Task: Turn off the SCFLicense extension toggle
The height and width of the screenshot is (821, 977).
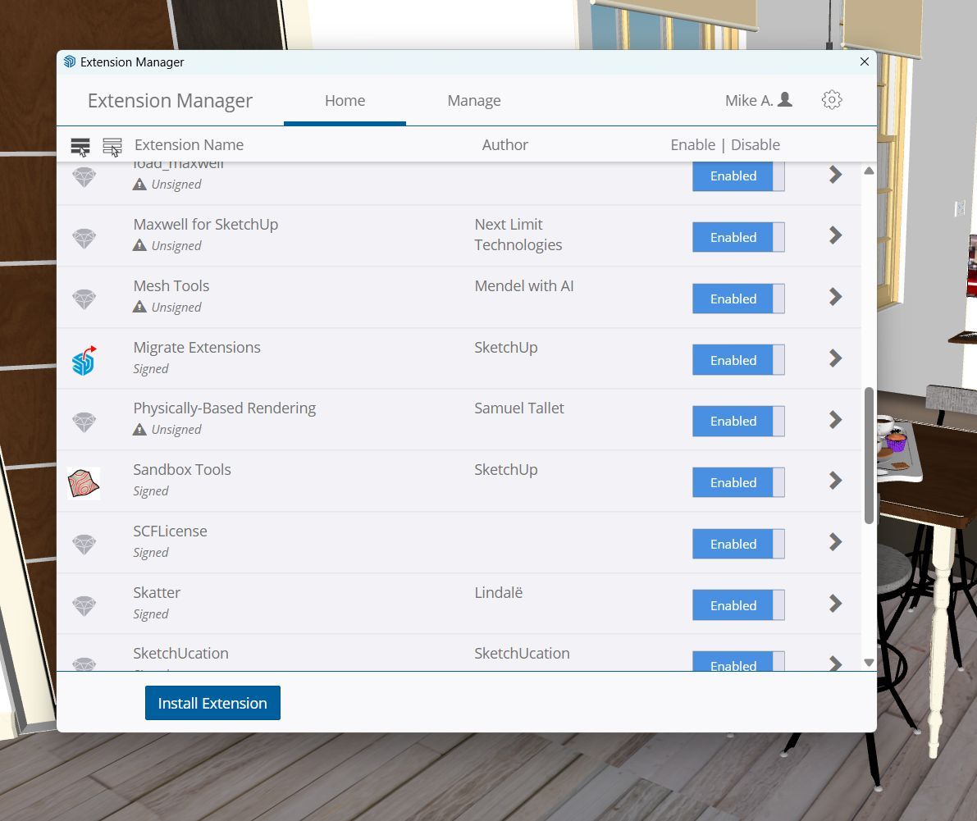Action: 737,544
